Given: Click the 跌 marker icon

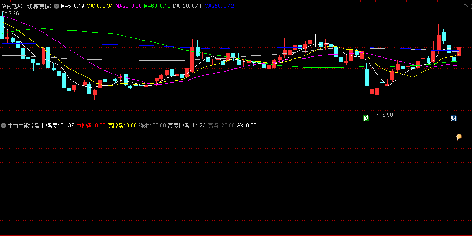Looking at the screenshot, I should (x=366, y=118).
